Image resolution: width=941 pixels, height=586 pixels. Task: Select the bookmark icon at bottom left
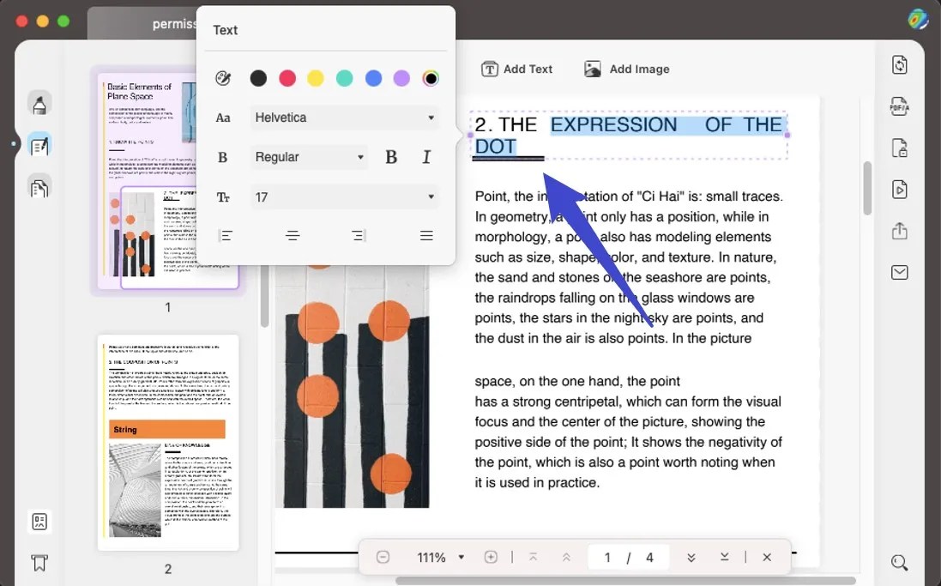tap(38, 563)
